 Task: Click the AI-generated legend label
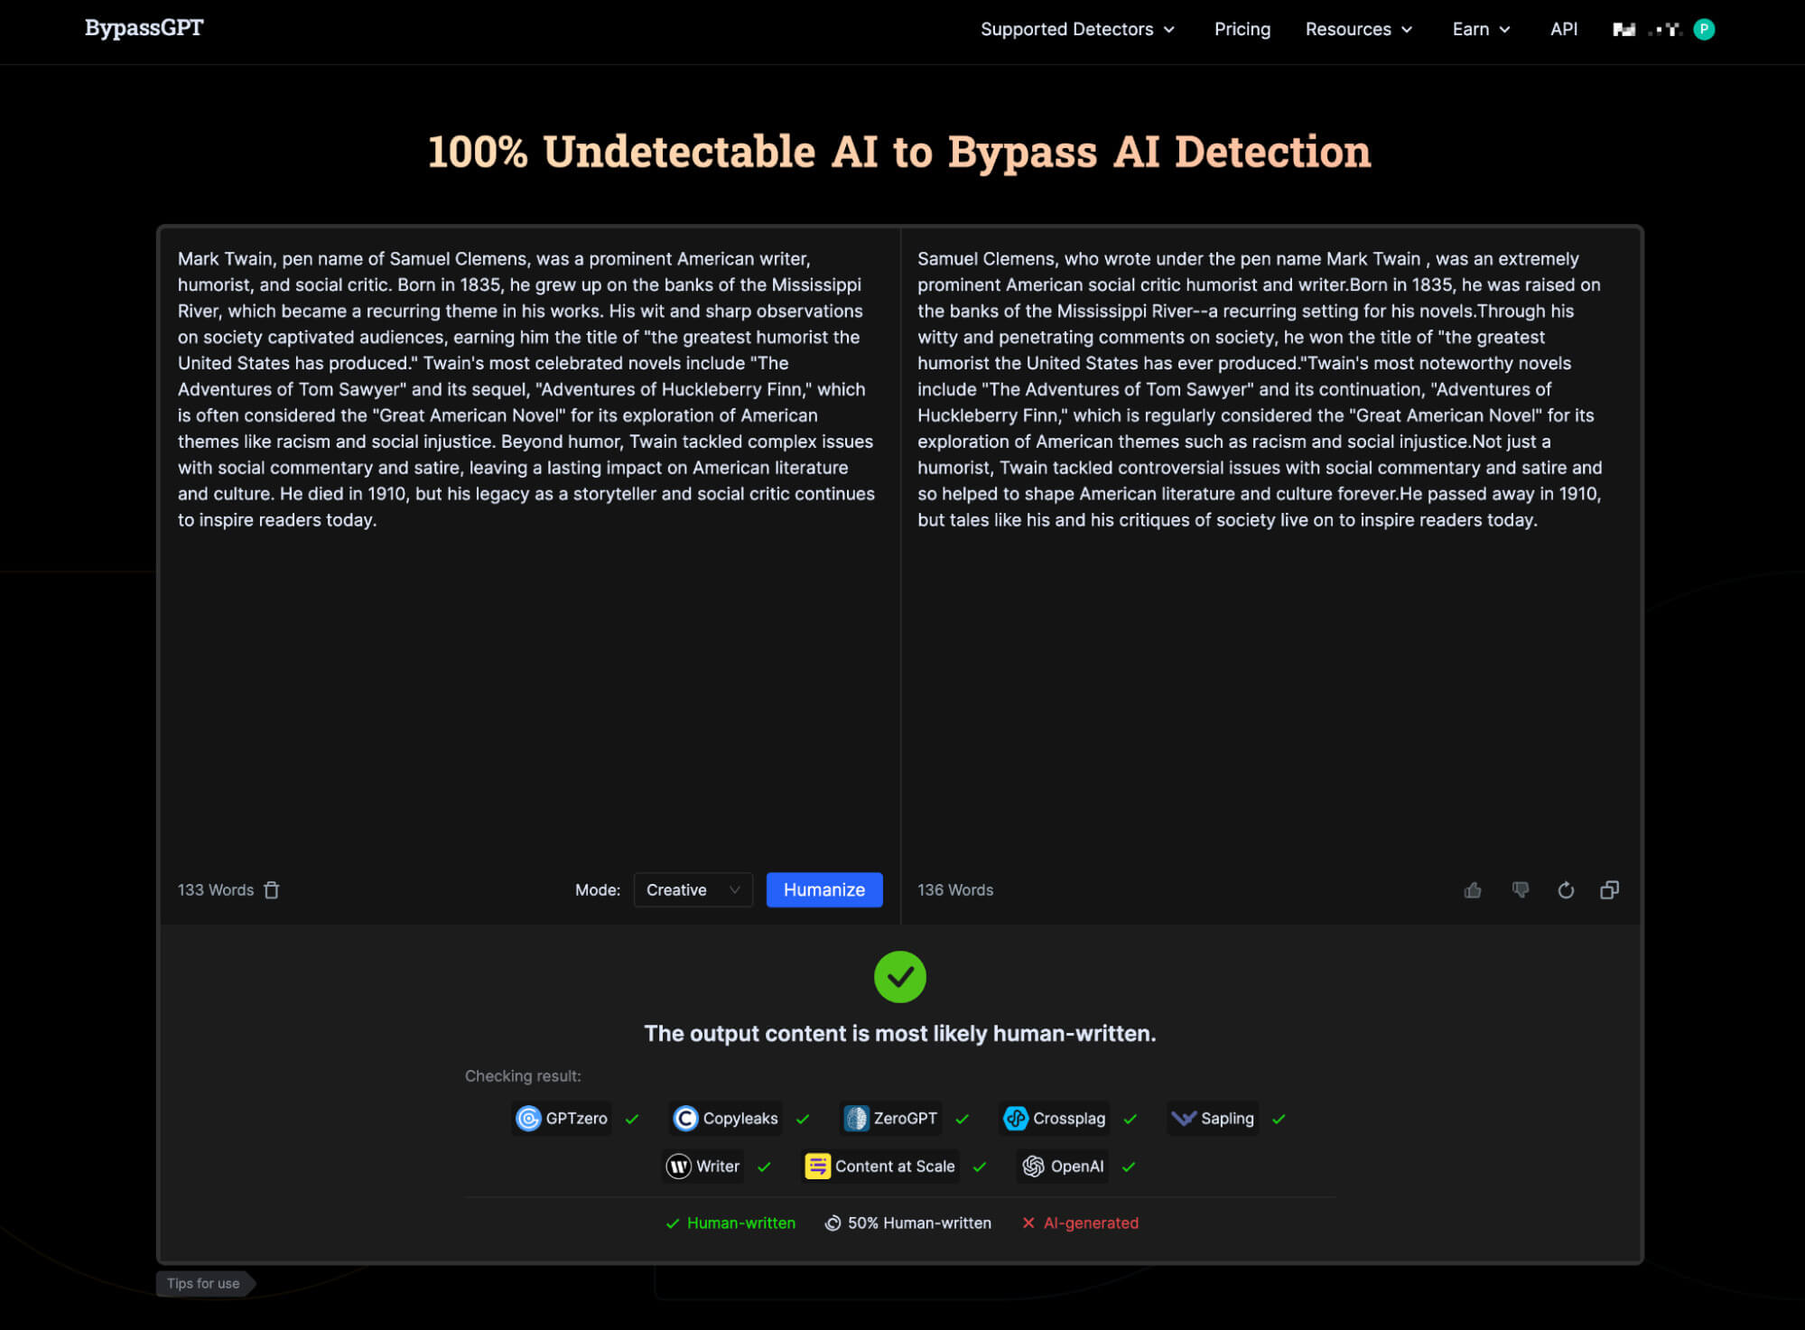point(1091,1223)
